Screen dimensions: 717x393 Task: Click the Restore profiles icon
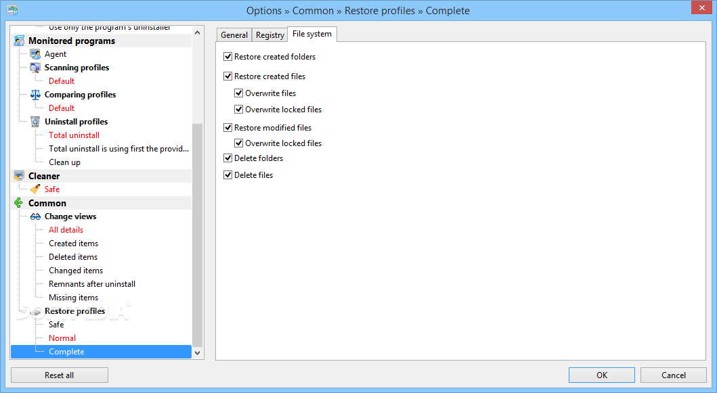35,312
